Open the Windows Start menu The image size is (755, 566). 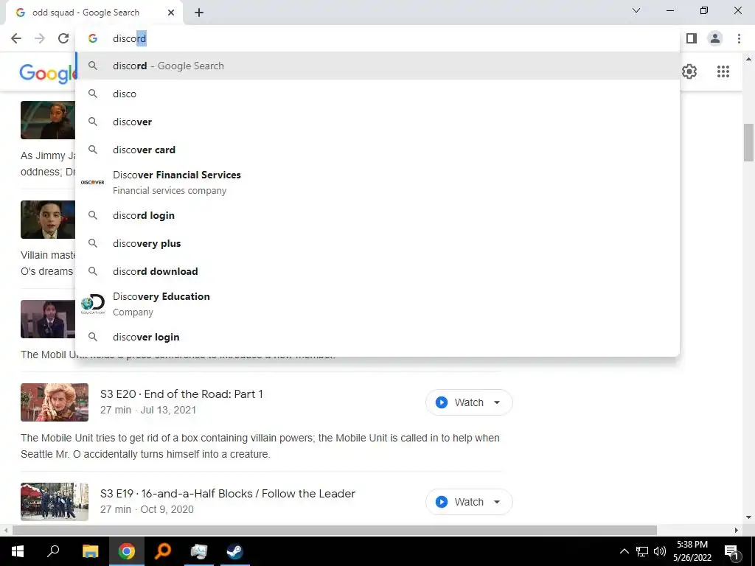[18, 551]
